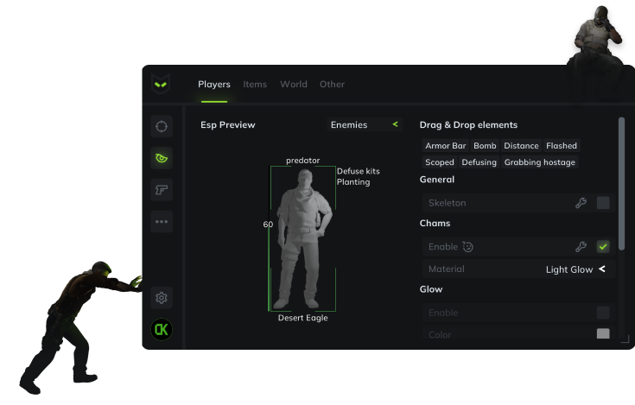Select the Defusing element chip
This screenshot has width=635, height=405.
pos(479,162)
